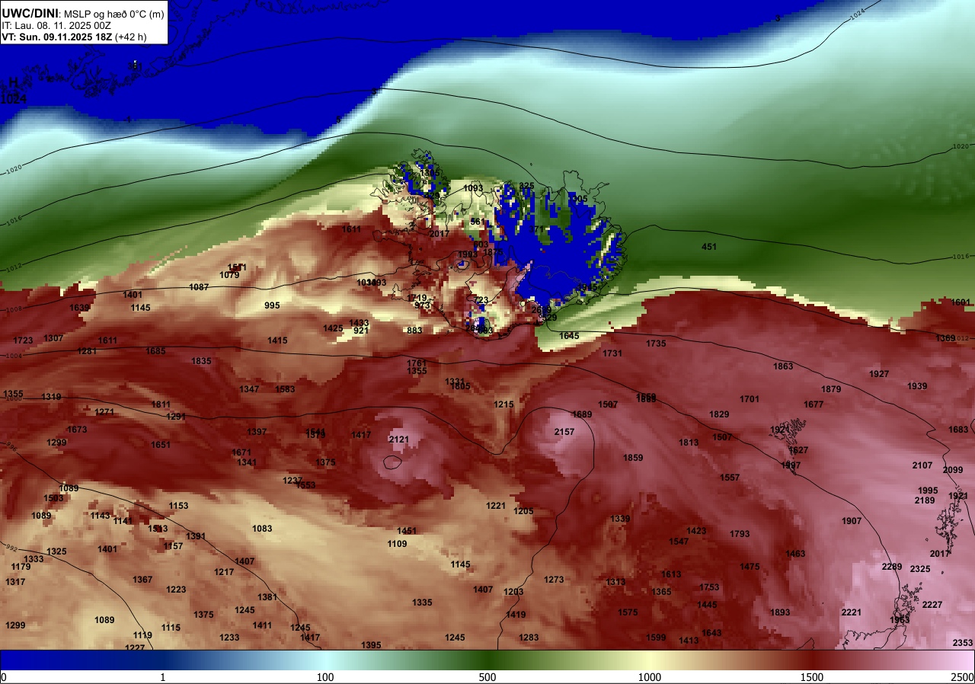
Task: Click the 2353 height value
Action: point(963,643)
